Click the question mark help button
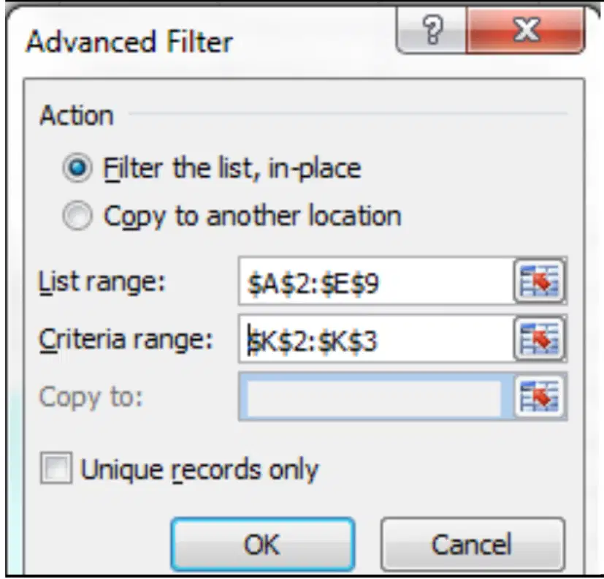 [432, 30]
